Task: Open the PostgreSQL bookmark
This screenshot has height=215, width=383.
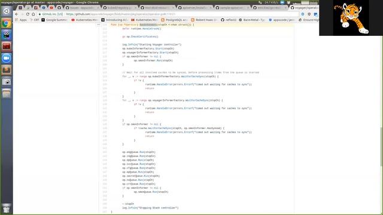Action: click(x=174, y=20)
